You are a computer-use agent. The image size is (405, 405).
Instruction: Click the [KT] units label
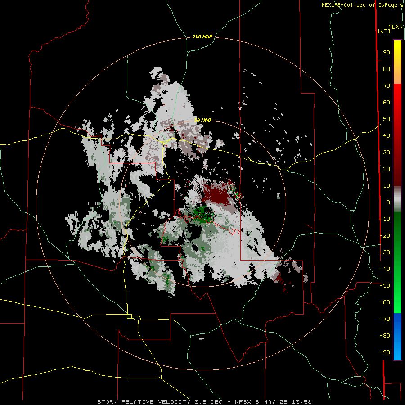pyautogui.click(x=384, y=31)
